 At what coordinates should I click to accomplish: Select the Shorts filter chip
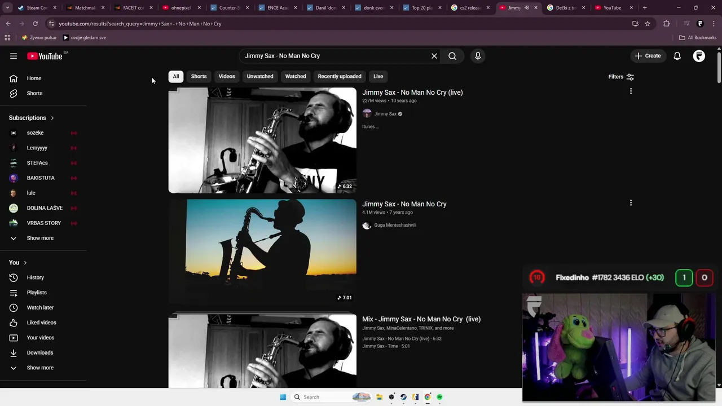tap(199, 77)
